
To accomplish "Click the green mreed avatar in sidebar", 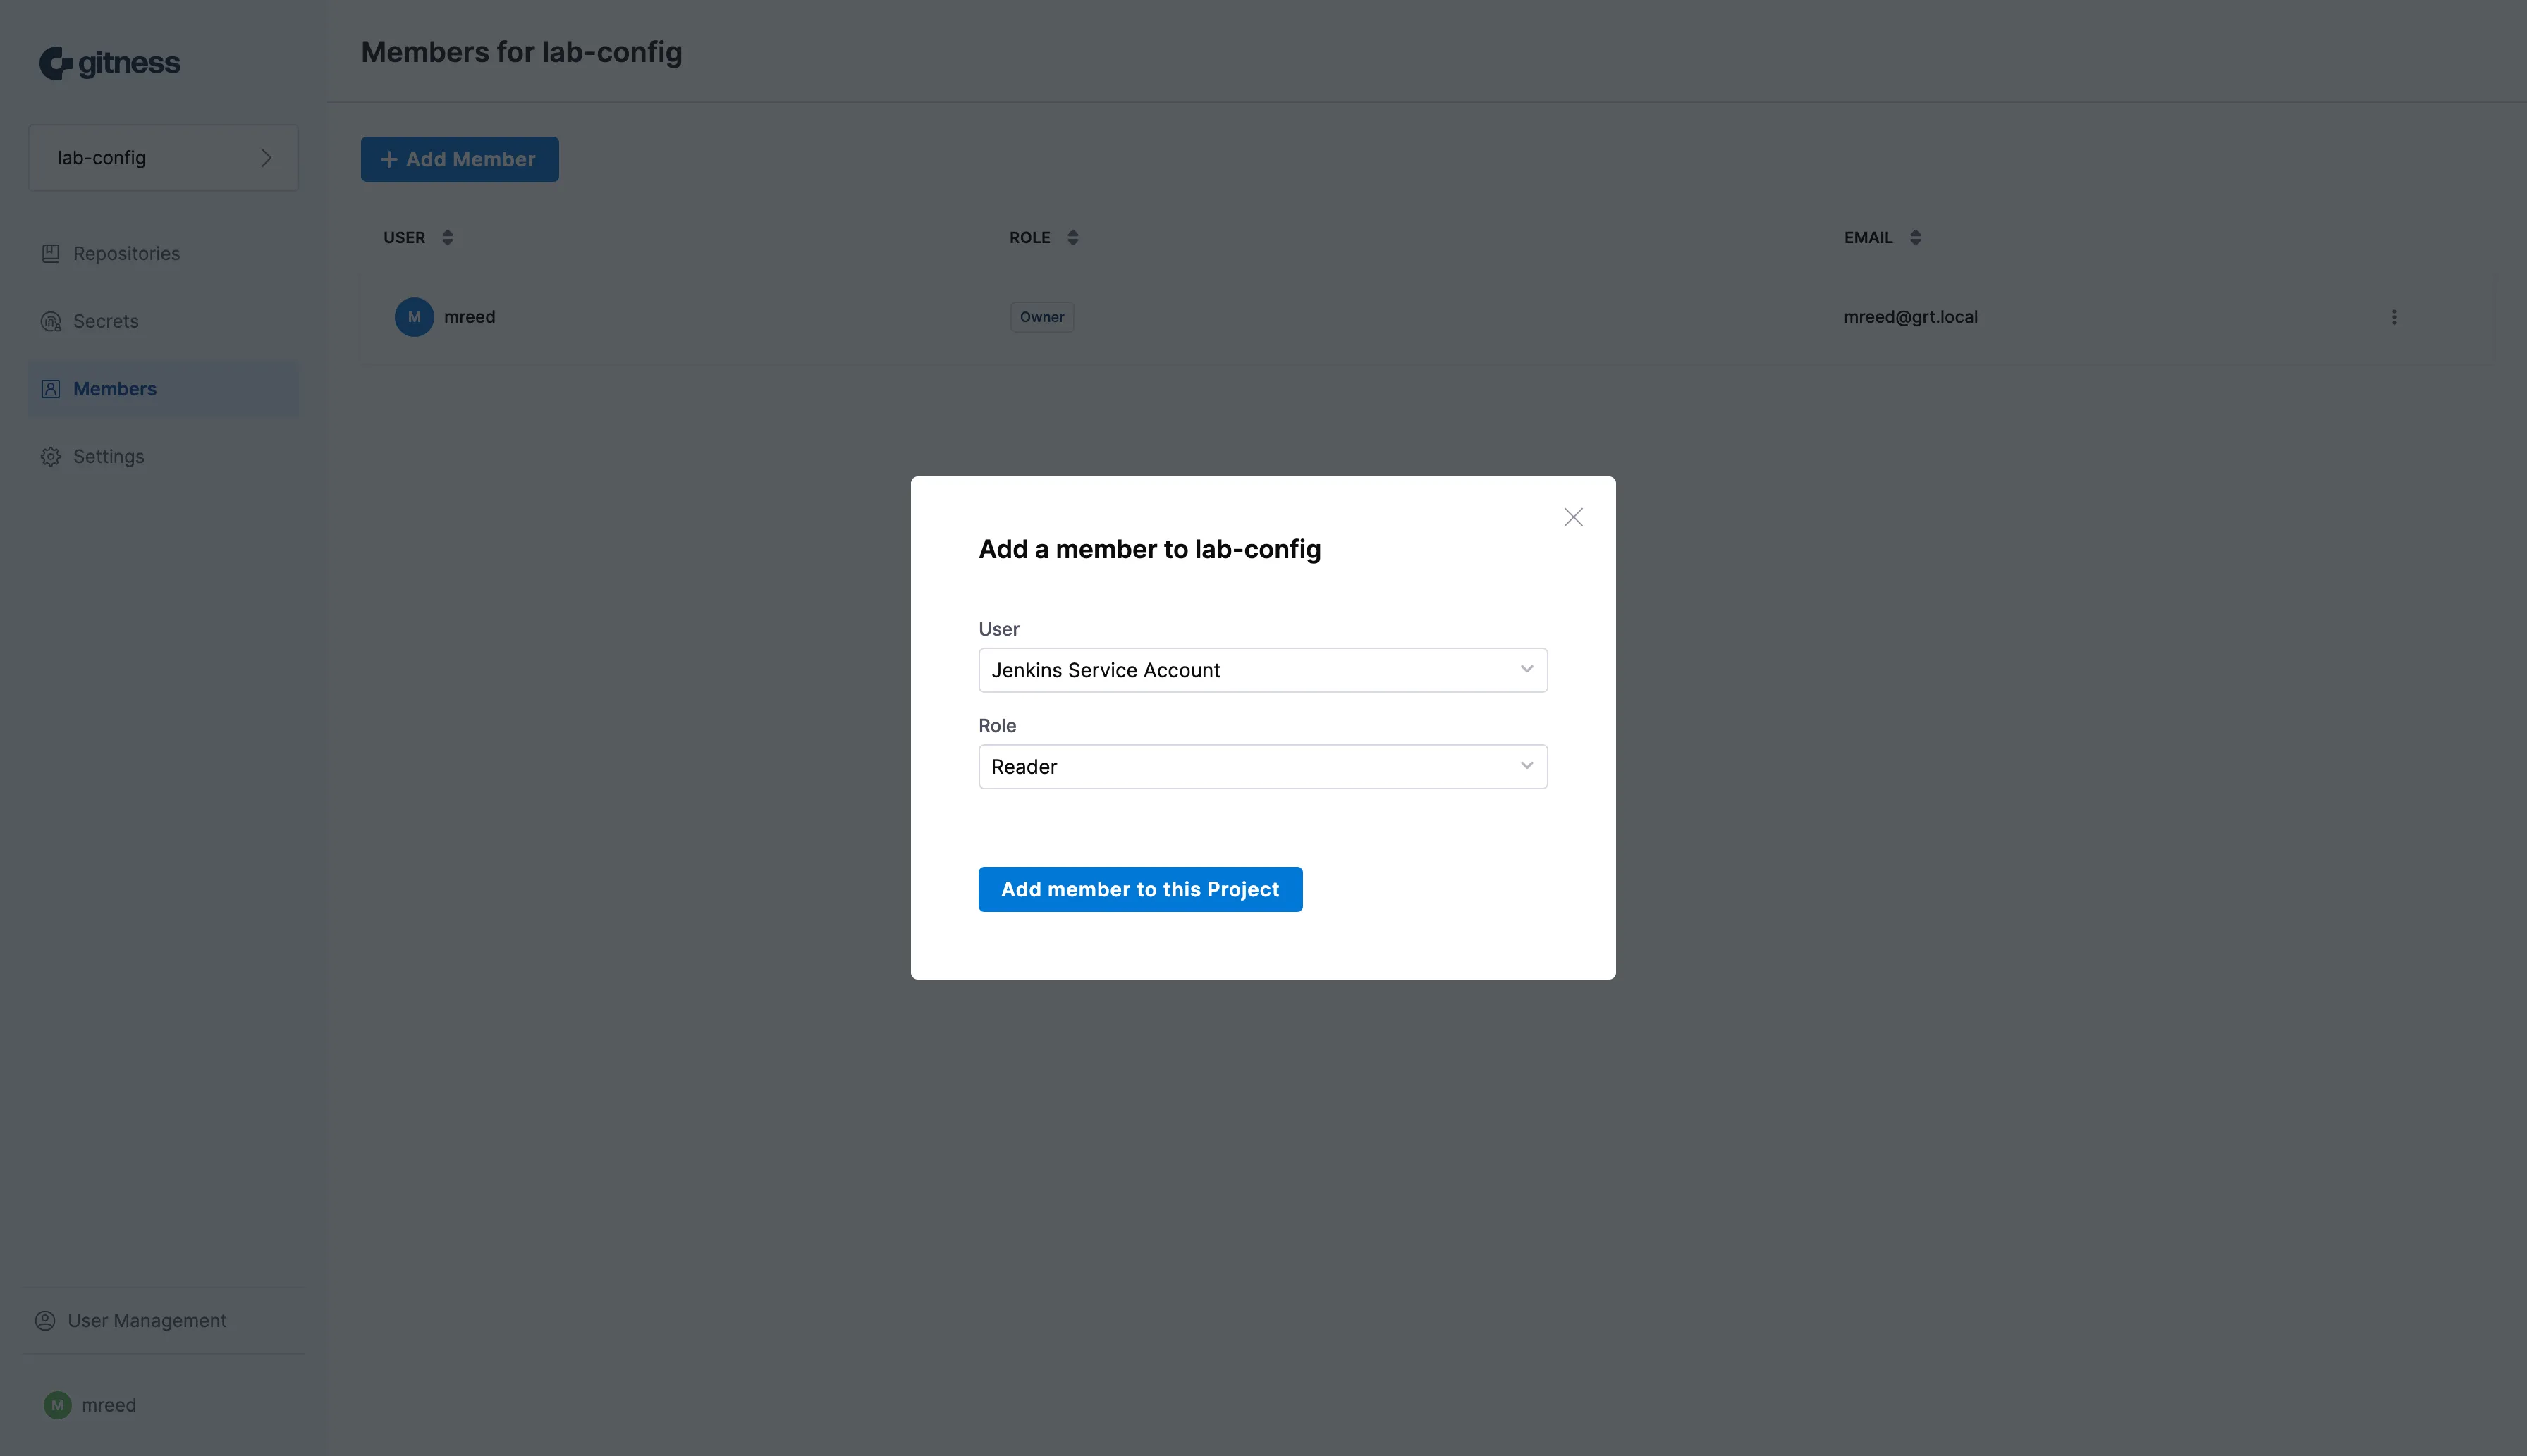I will click(x=57, y=1405).
